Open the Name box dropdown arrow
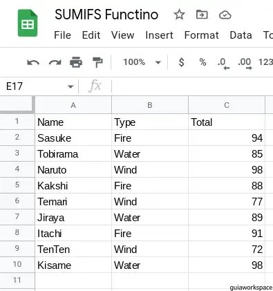Viewport: 273px width, 291px height. click(70, 86)
